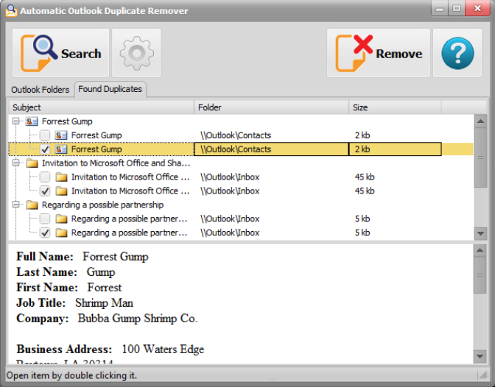
Task: Sort by the Subject column header
Action: point(101,107)
